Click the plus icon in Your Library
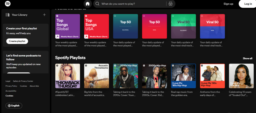The height and width of the screenshot is (113, 256). click(x=44, y=15)
